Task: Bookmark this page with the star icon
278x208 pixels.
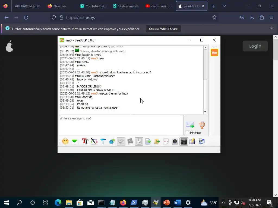Action: pyautogui.click(x=214, y=18)
